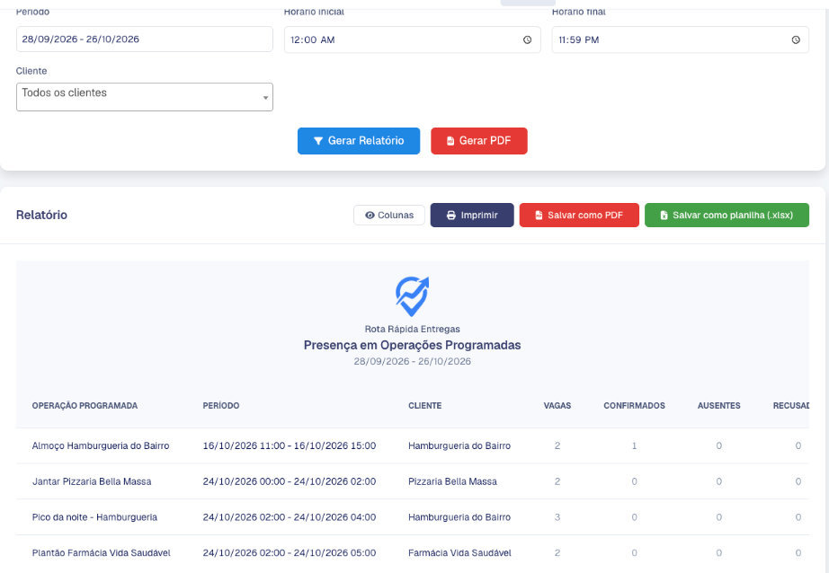Image resolution: width=829 pixels, height=573 pixels.
Task: Click the Rota Rápida Entregas logo
Action: pyautogui.click(x=413, y=296)
